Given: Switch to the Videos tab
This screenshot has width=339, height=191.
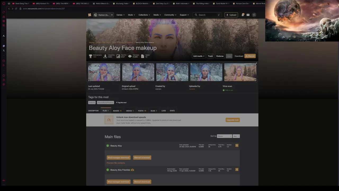Looking at the screenshot, I should click(130, 111).
